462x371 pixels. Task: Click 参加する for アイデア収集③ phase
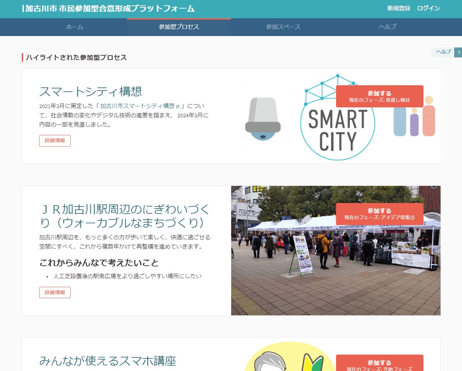pos(380,214)
